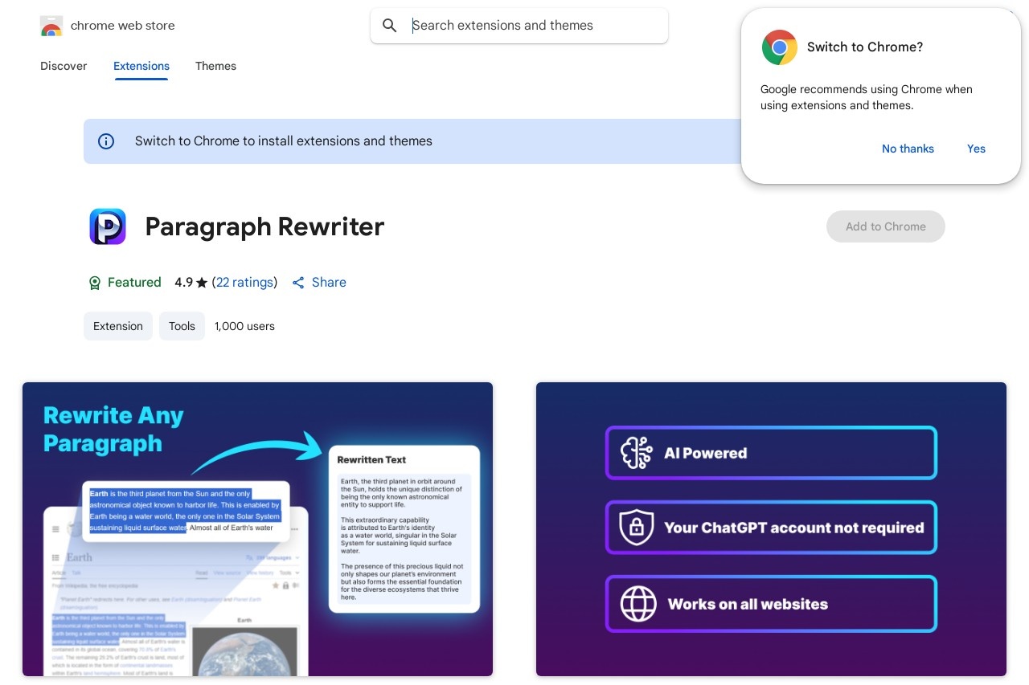Screen dimensions: 1029x685
Task: Open the 22 ratings link
Action: point(244,283)
